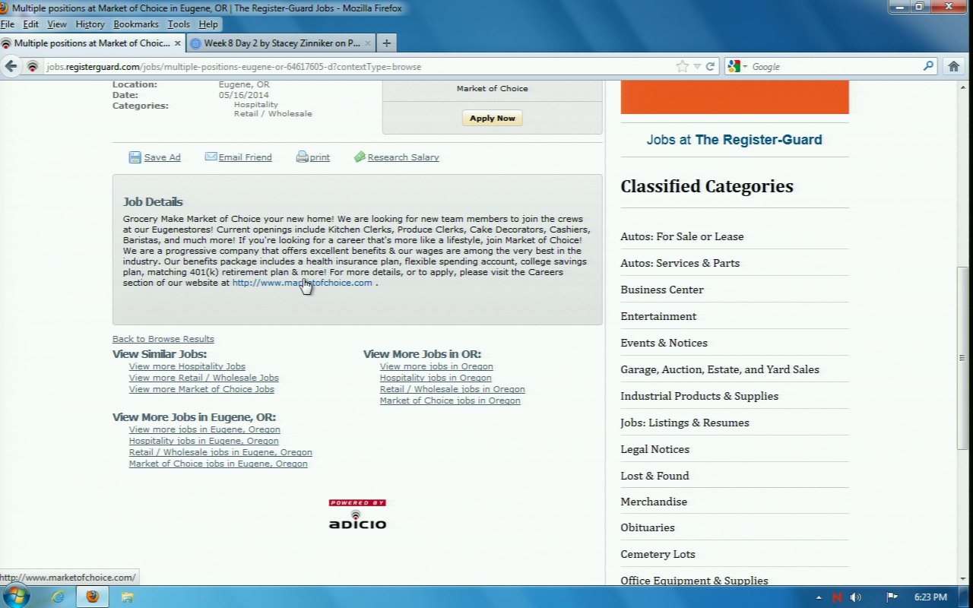
Task: Open Internet Explorer from the taskbar
Action: (58, 597)
